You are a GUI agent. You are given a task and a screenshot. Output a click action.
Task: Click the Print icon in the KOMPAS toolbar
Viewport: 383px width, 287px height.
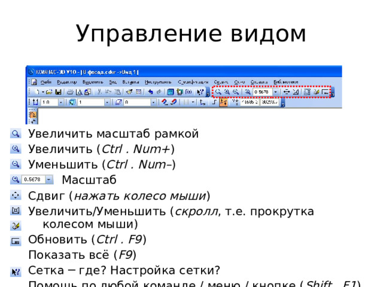pyautogui.click(x=70, y=92)
